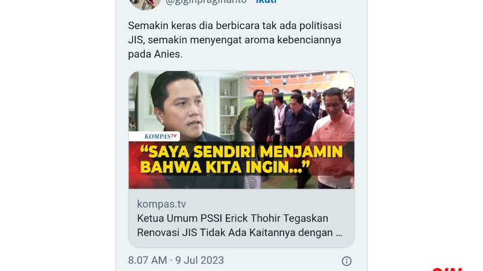This screenshot has height=271, width=483.
Task: Open the kompas.tv domain label
Action: pos(161,204)
